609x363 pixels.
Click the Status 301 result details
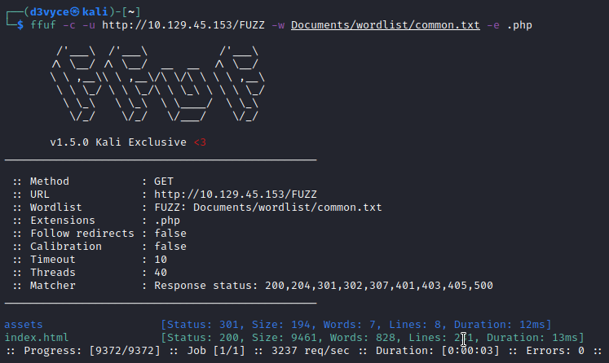[x=355, y=325]
